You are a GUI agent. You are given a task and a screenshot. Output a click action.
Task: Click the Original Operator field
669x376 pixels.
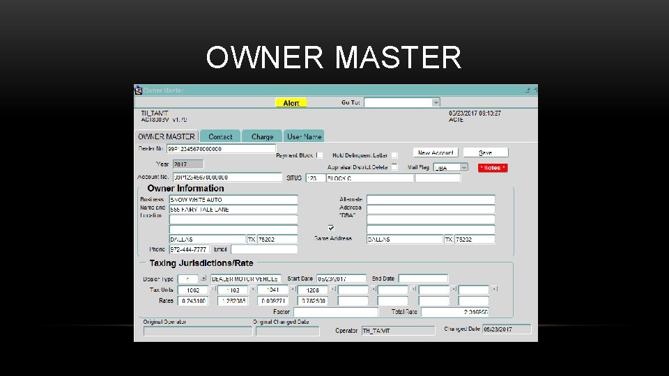[x=198, y=331]
